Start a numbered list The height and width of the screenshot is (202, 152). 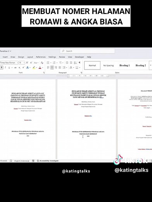point(54,63)
